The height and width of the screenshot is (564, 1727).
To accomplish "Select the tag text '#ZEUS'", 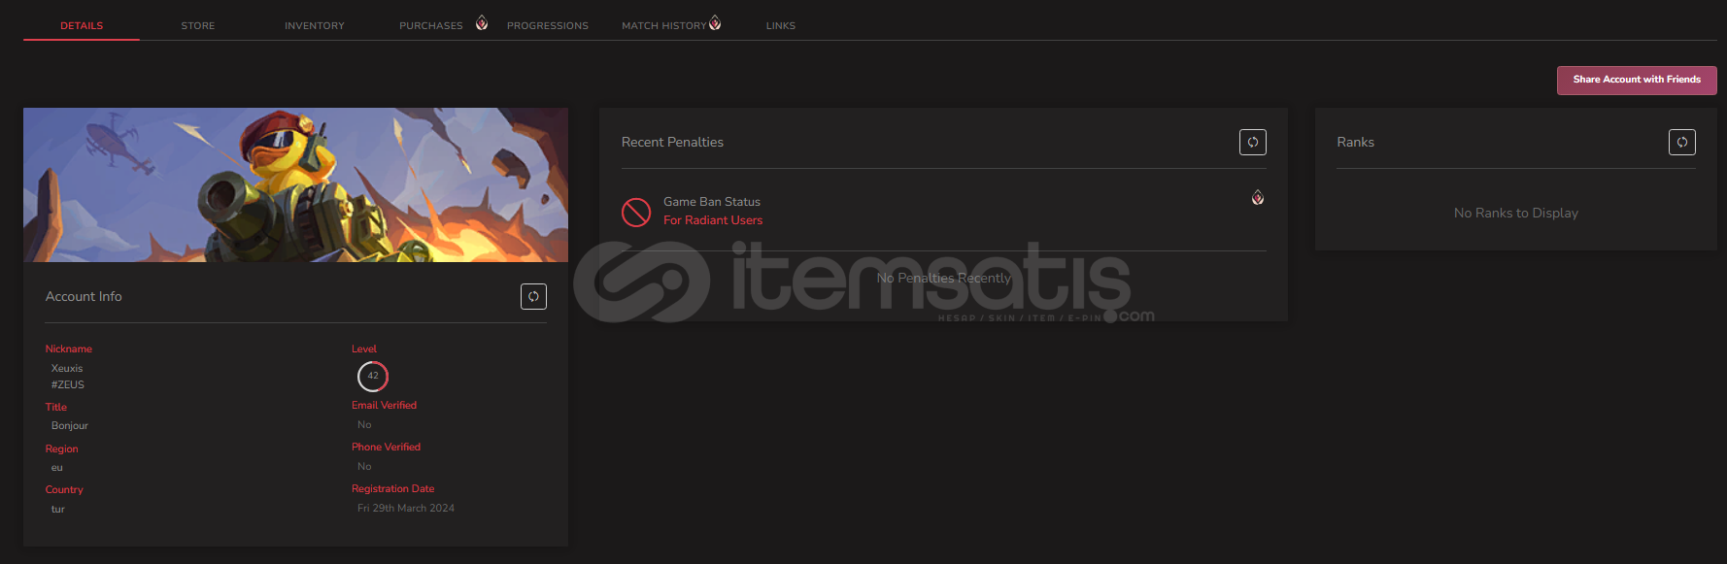I will [x=68, y=384].
